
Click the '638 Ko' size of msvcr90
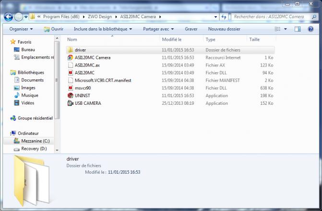point(266,88)
